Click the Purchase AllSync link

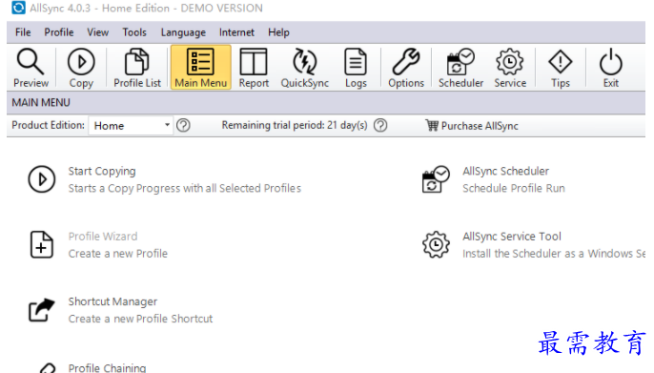pyautogui.click(x=480, y=126)
